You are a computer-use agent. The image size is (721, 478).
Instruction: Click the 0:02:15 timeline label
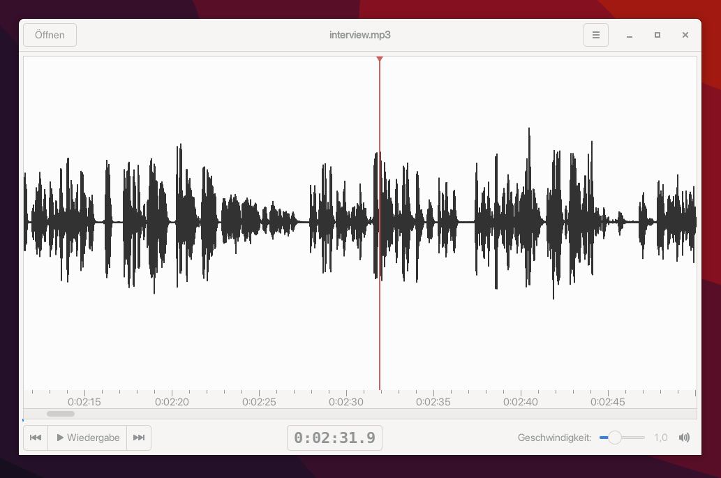pos(84,402)
